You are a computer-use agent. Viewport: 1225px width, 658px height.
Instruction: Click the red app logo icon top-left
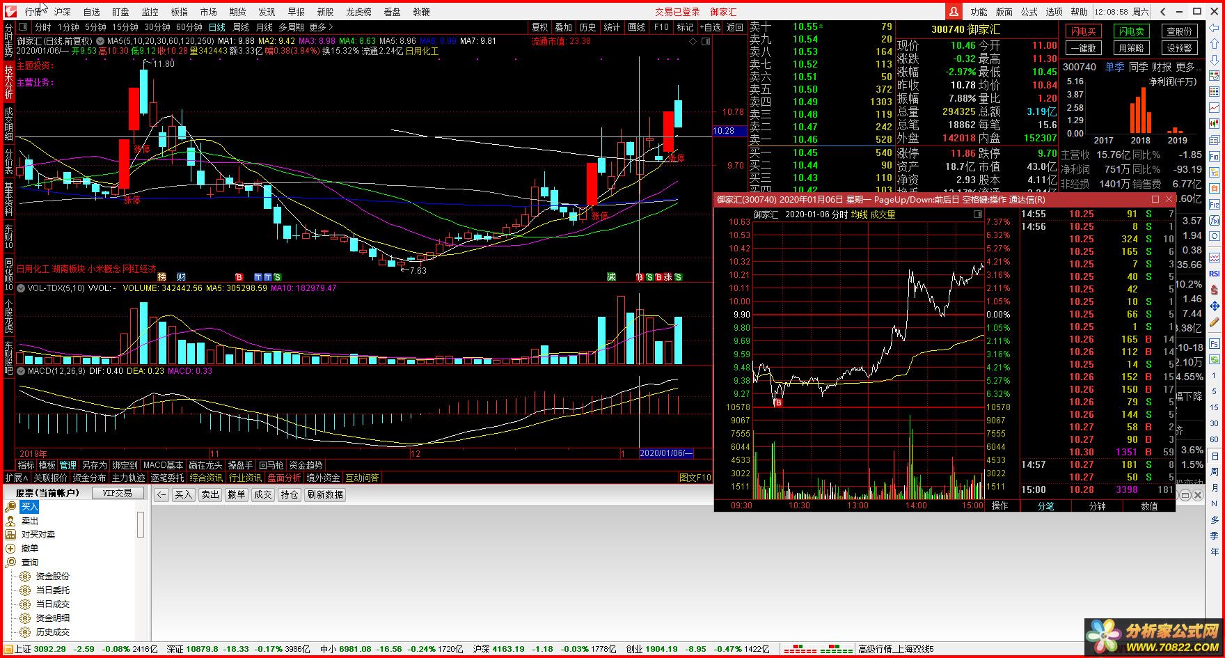(10, 11)
